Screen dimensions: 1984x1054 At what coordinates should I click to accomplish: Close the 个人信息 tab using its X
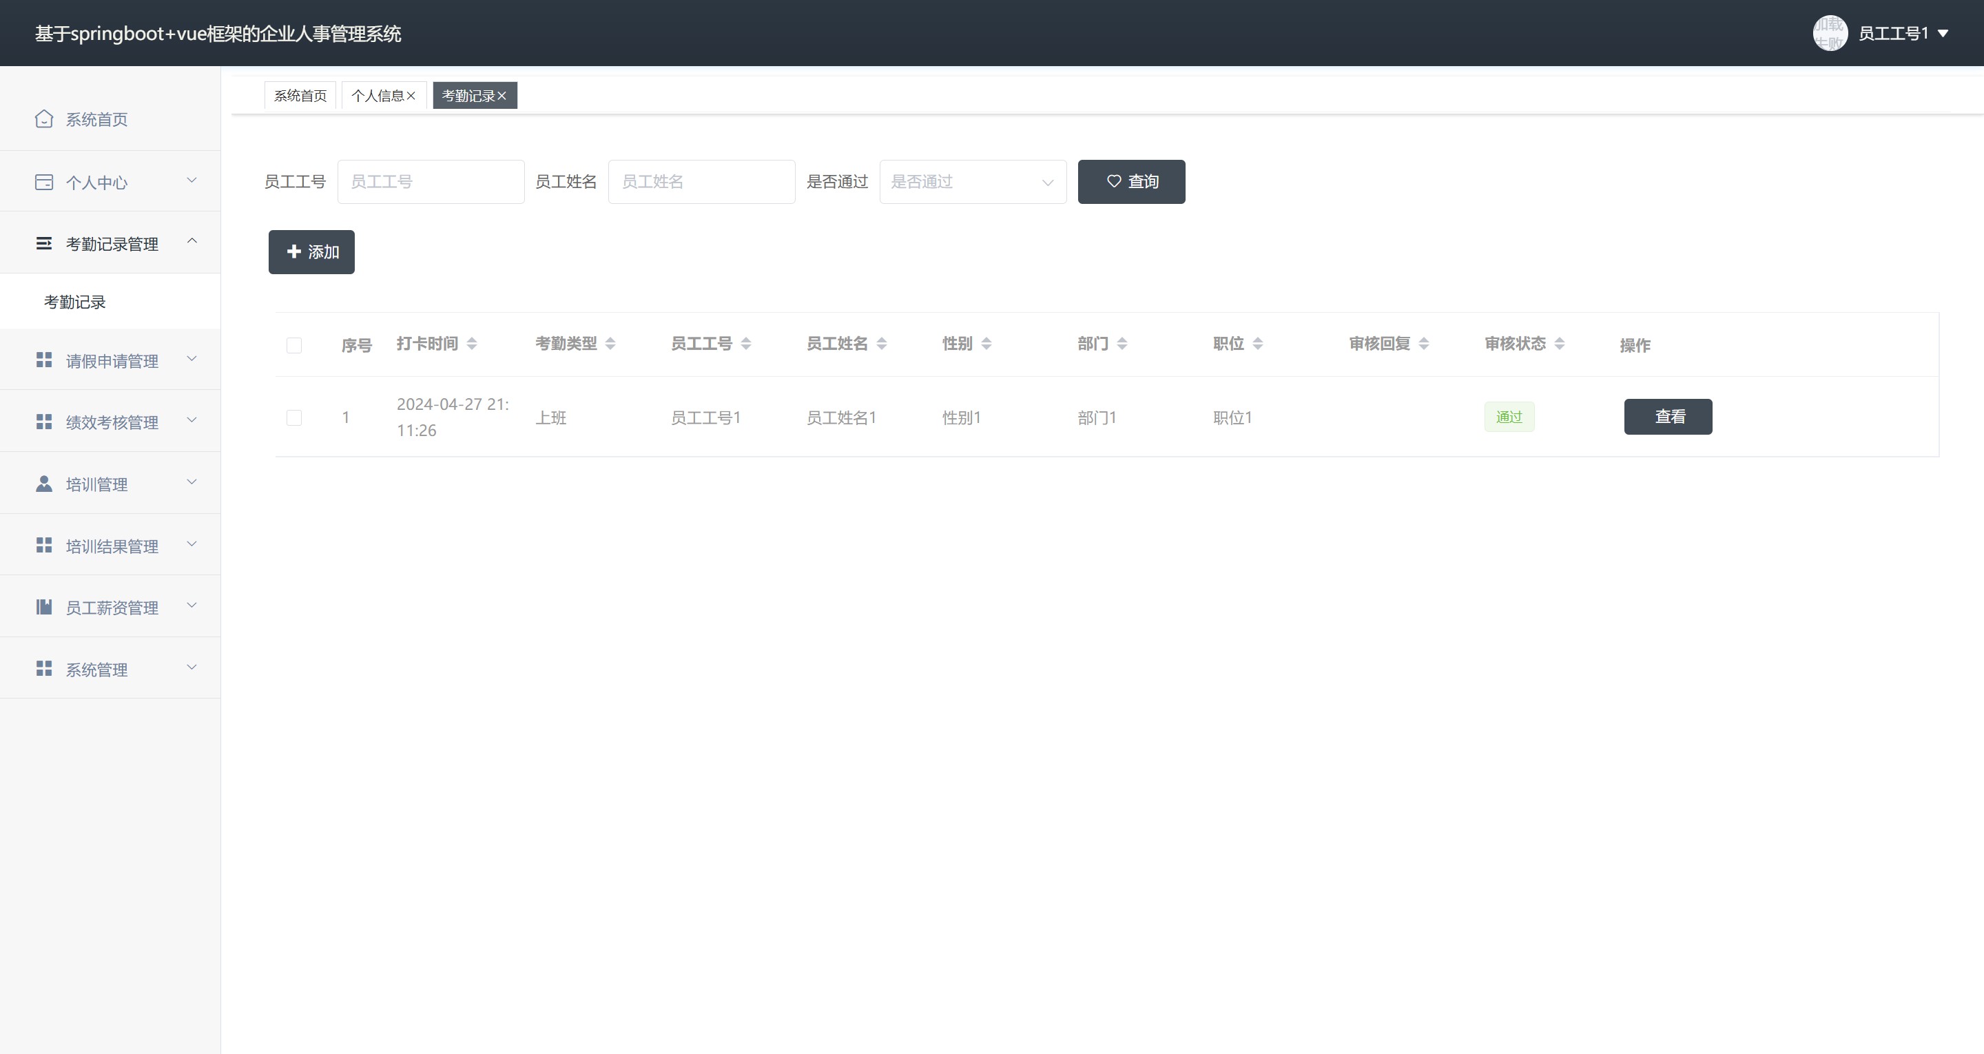[411, 96]
